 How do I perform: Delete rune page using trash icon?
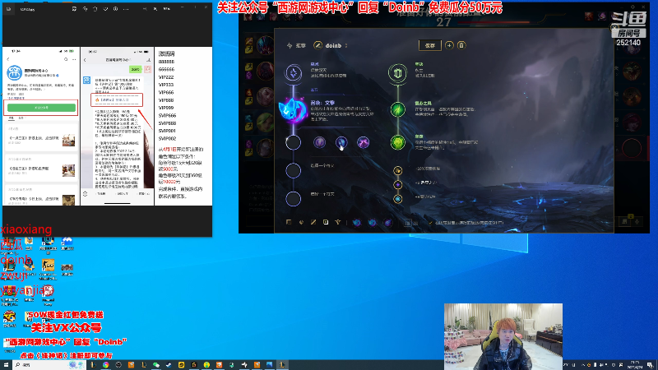point(461,45)
